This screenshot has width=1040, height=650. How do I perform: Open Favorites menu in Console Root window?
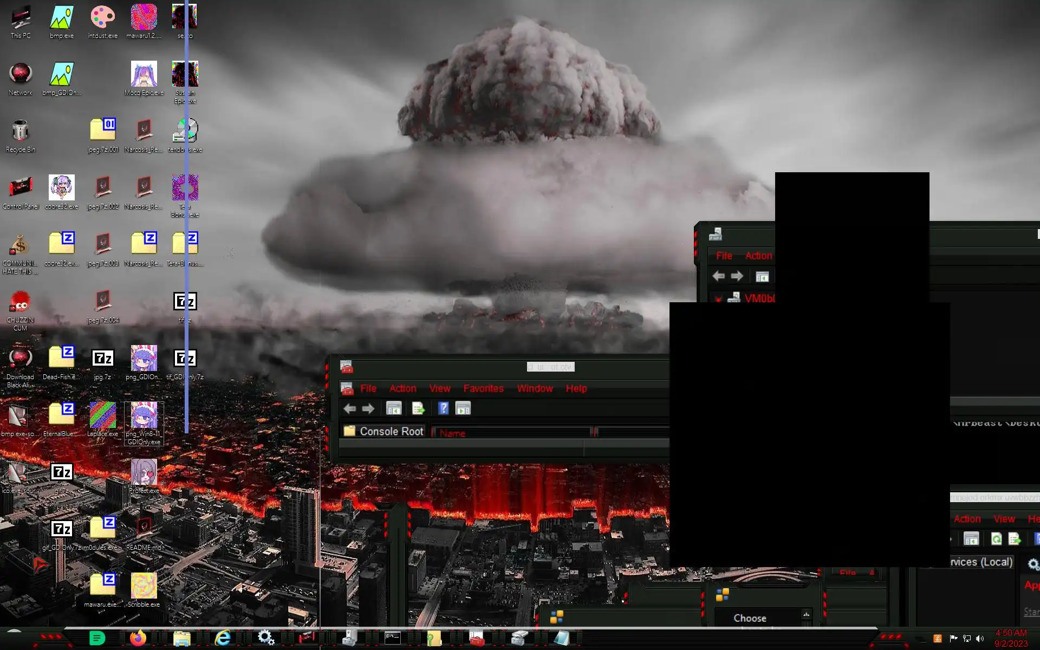[483, 388]
